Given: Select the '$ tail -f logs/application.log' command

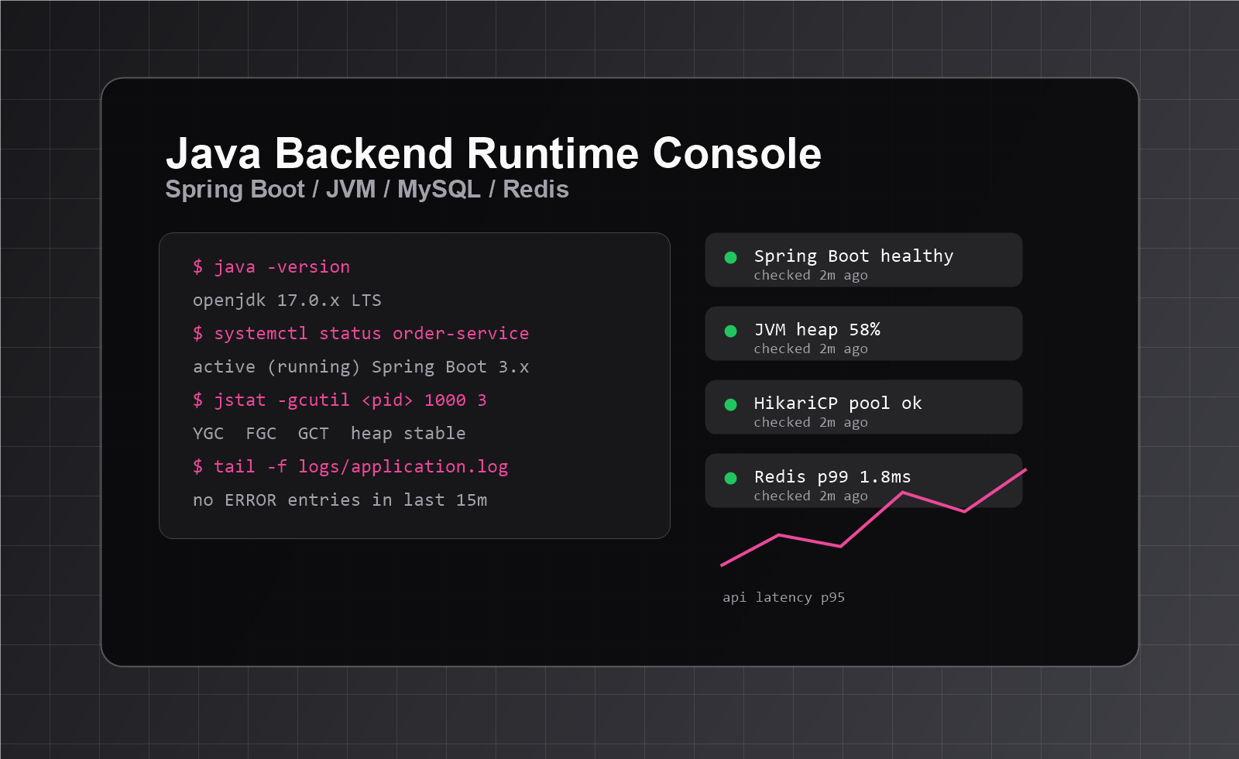Looking at the screenshot, I should coord(351,467).
